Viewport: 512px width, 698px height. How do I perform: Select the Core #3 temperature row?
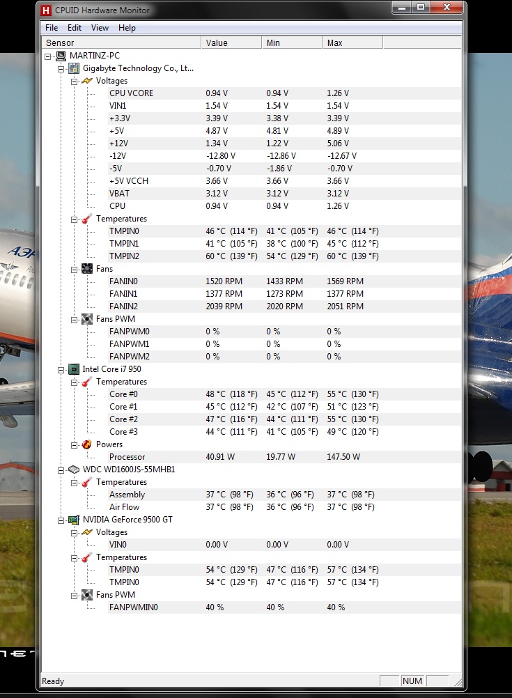pos(284,432)
